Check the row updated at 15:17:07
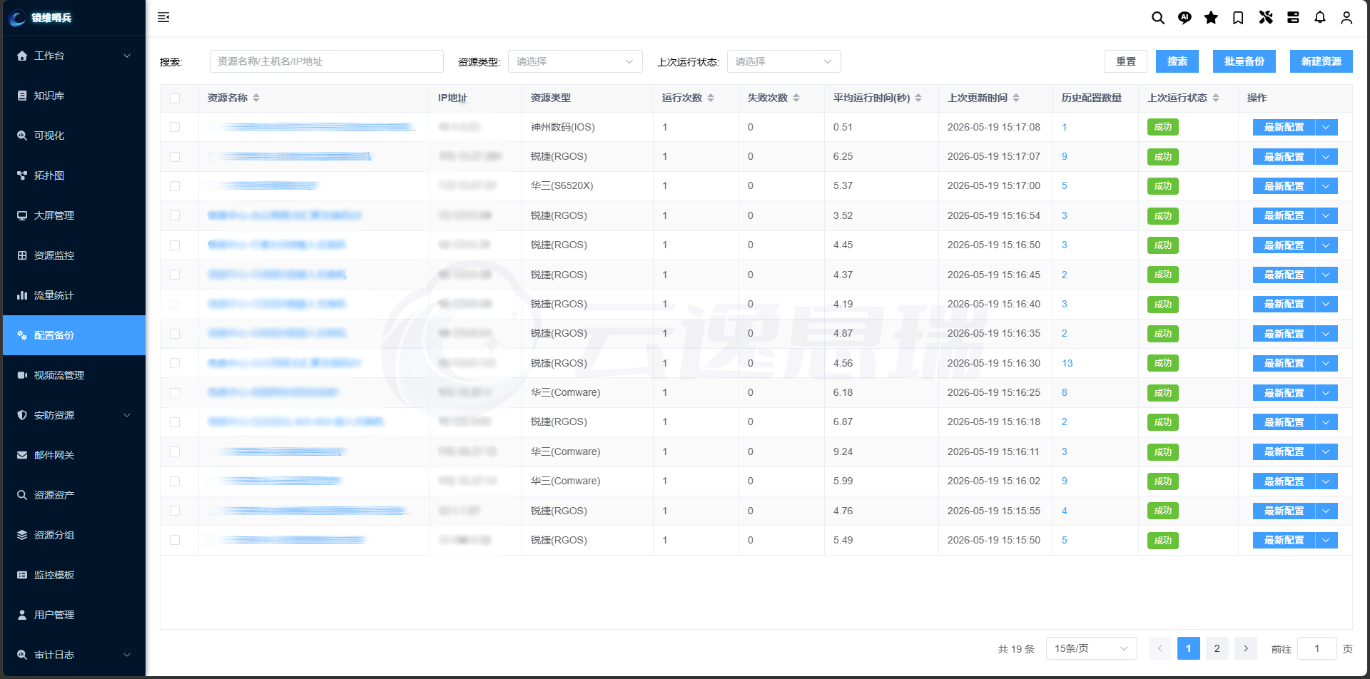 [175, 157]
